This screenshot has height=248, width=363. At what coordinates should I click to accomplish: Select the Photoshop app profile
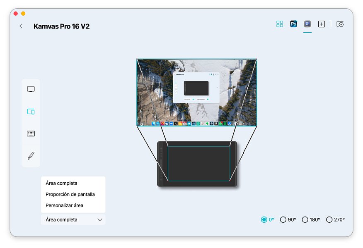293,24
